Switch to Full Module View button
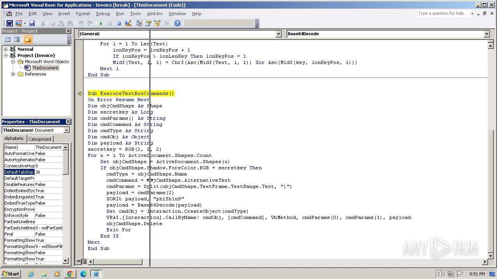The height and width of the screenshot is (279, 497). (x=84, y=262)
